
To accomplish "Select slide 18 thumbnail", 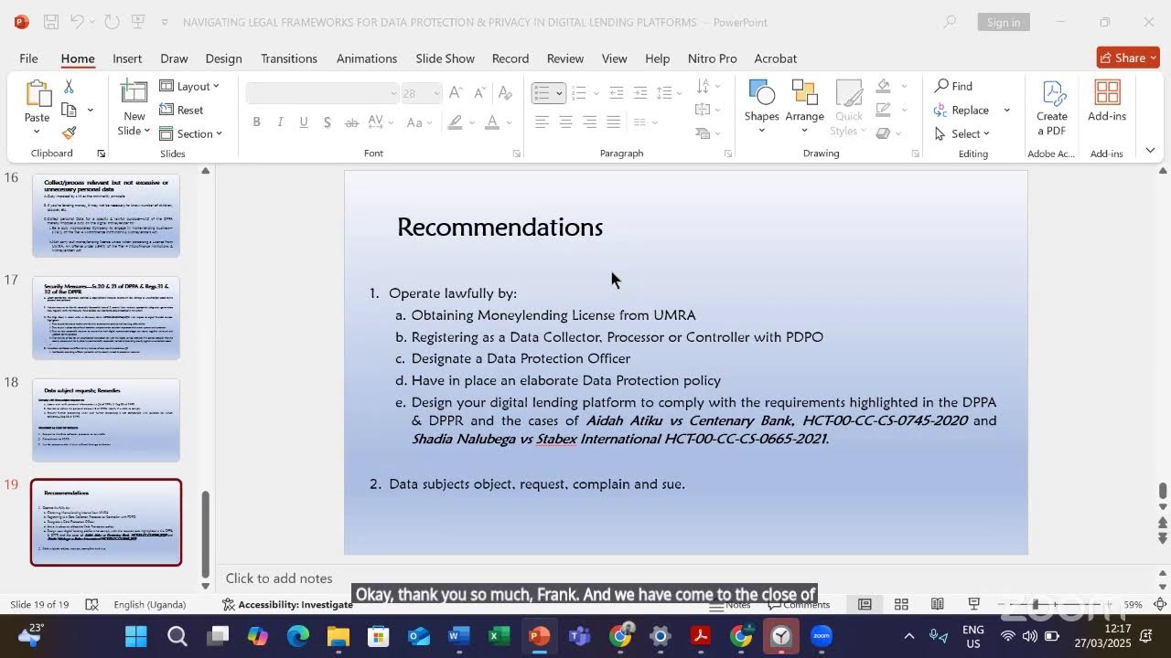I will tap(106, 420).
